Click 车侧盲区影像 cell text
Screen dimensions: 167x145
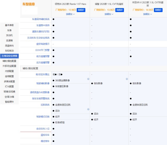[x=62, y=86]
